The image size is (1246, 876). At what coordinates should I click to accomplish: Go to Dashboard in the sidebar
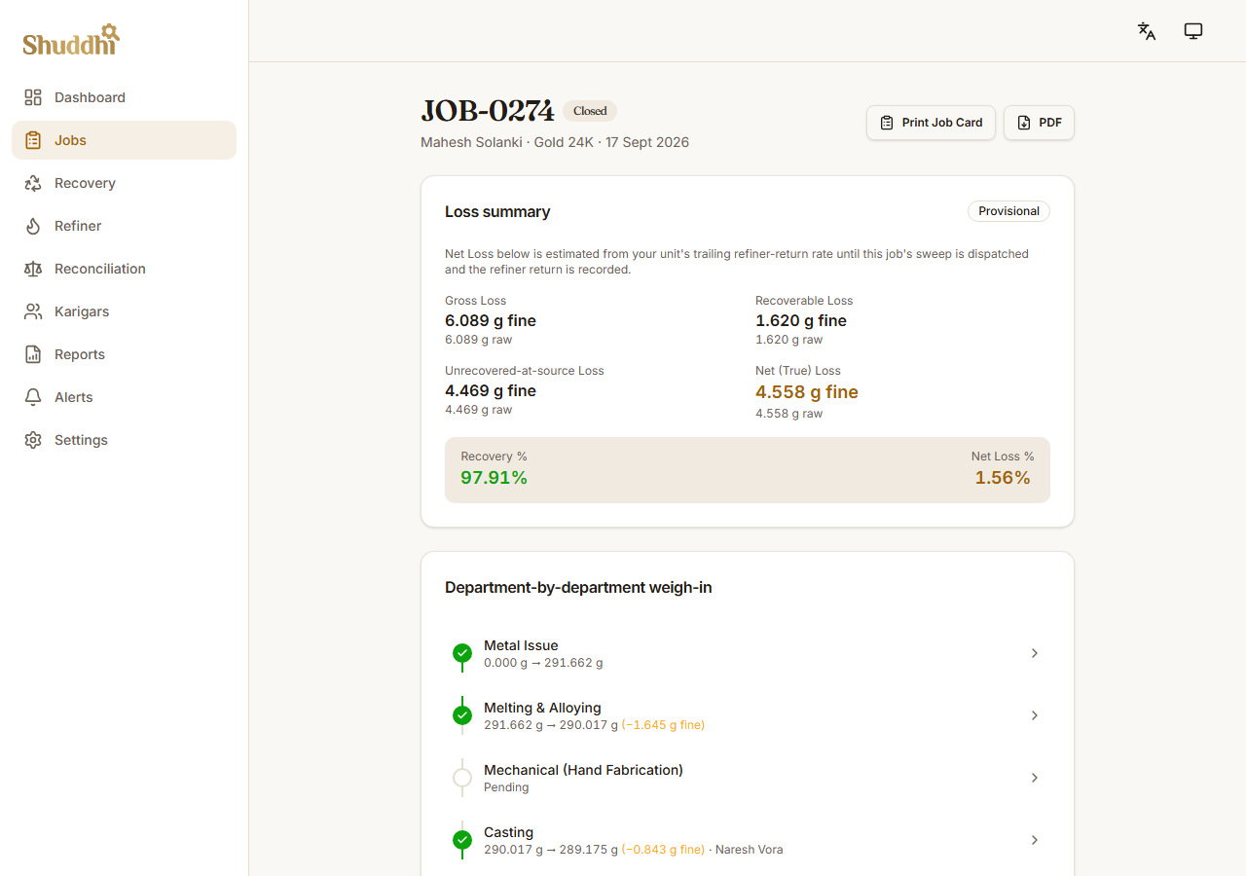click(124, 97)
